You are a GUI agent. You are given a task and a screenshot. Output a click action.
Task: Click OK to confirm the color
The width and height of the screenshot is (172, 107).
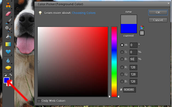158,13
